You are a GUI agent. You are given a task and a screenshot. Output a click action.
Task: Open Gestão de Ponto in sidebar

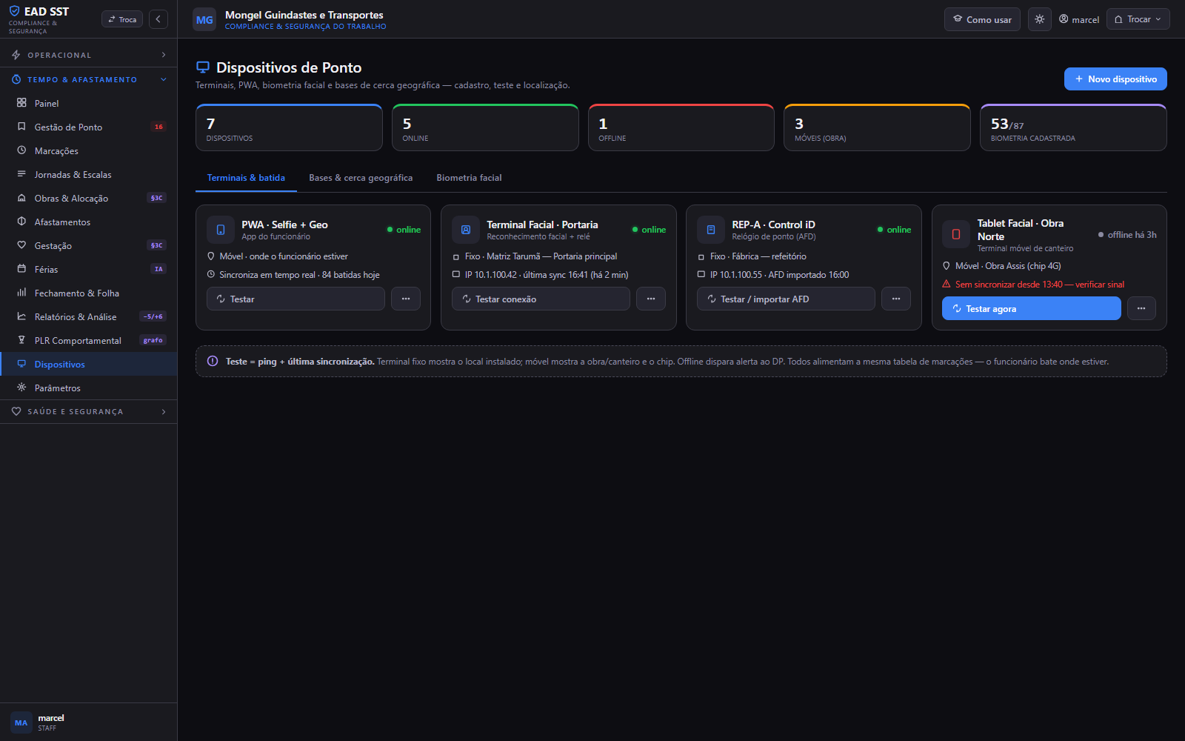click(x=89, y=127)
